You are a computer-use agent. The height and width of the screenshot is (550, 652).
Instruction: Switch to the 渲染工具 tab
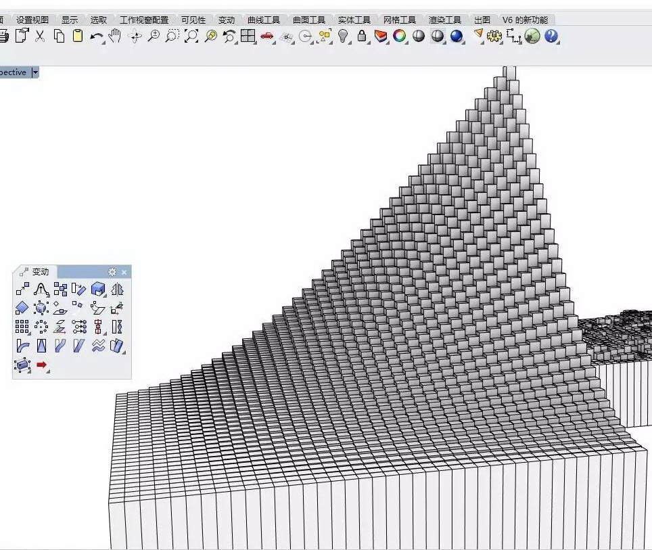pos(445,20)
